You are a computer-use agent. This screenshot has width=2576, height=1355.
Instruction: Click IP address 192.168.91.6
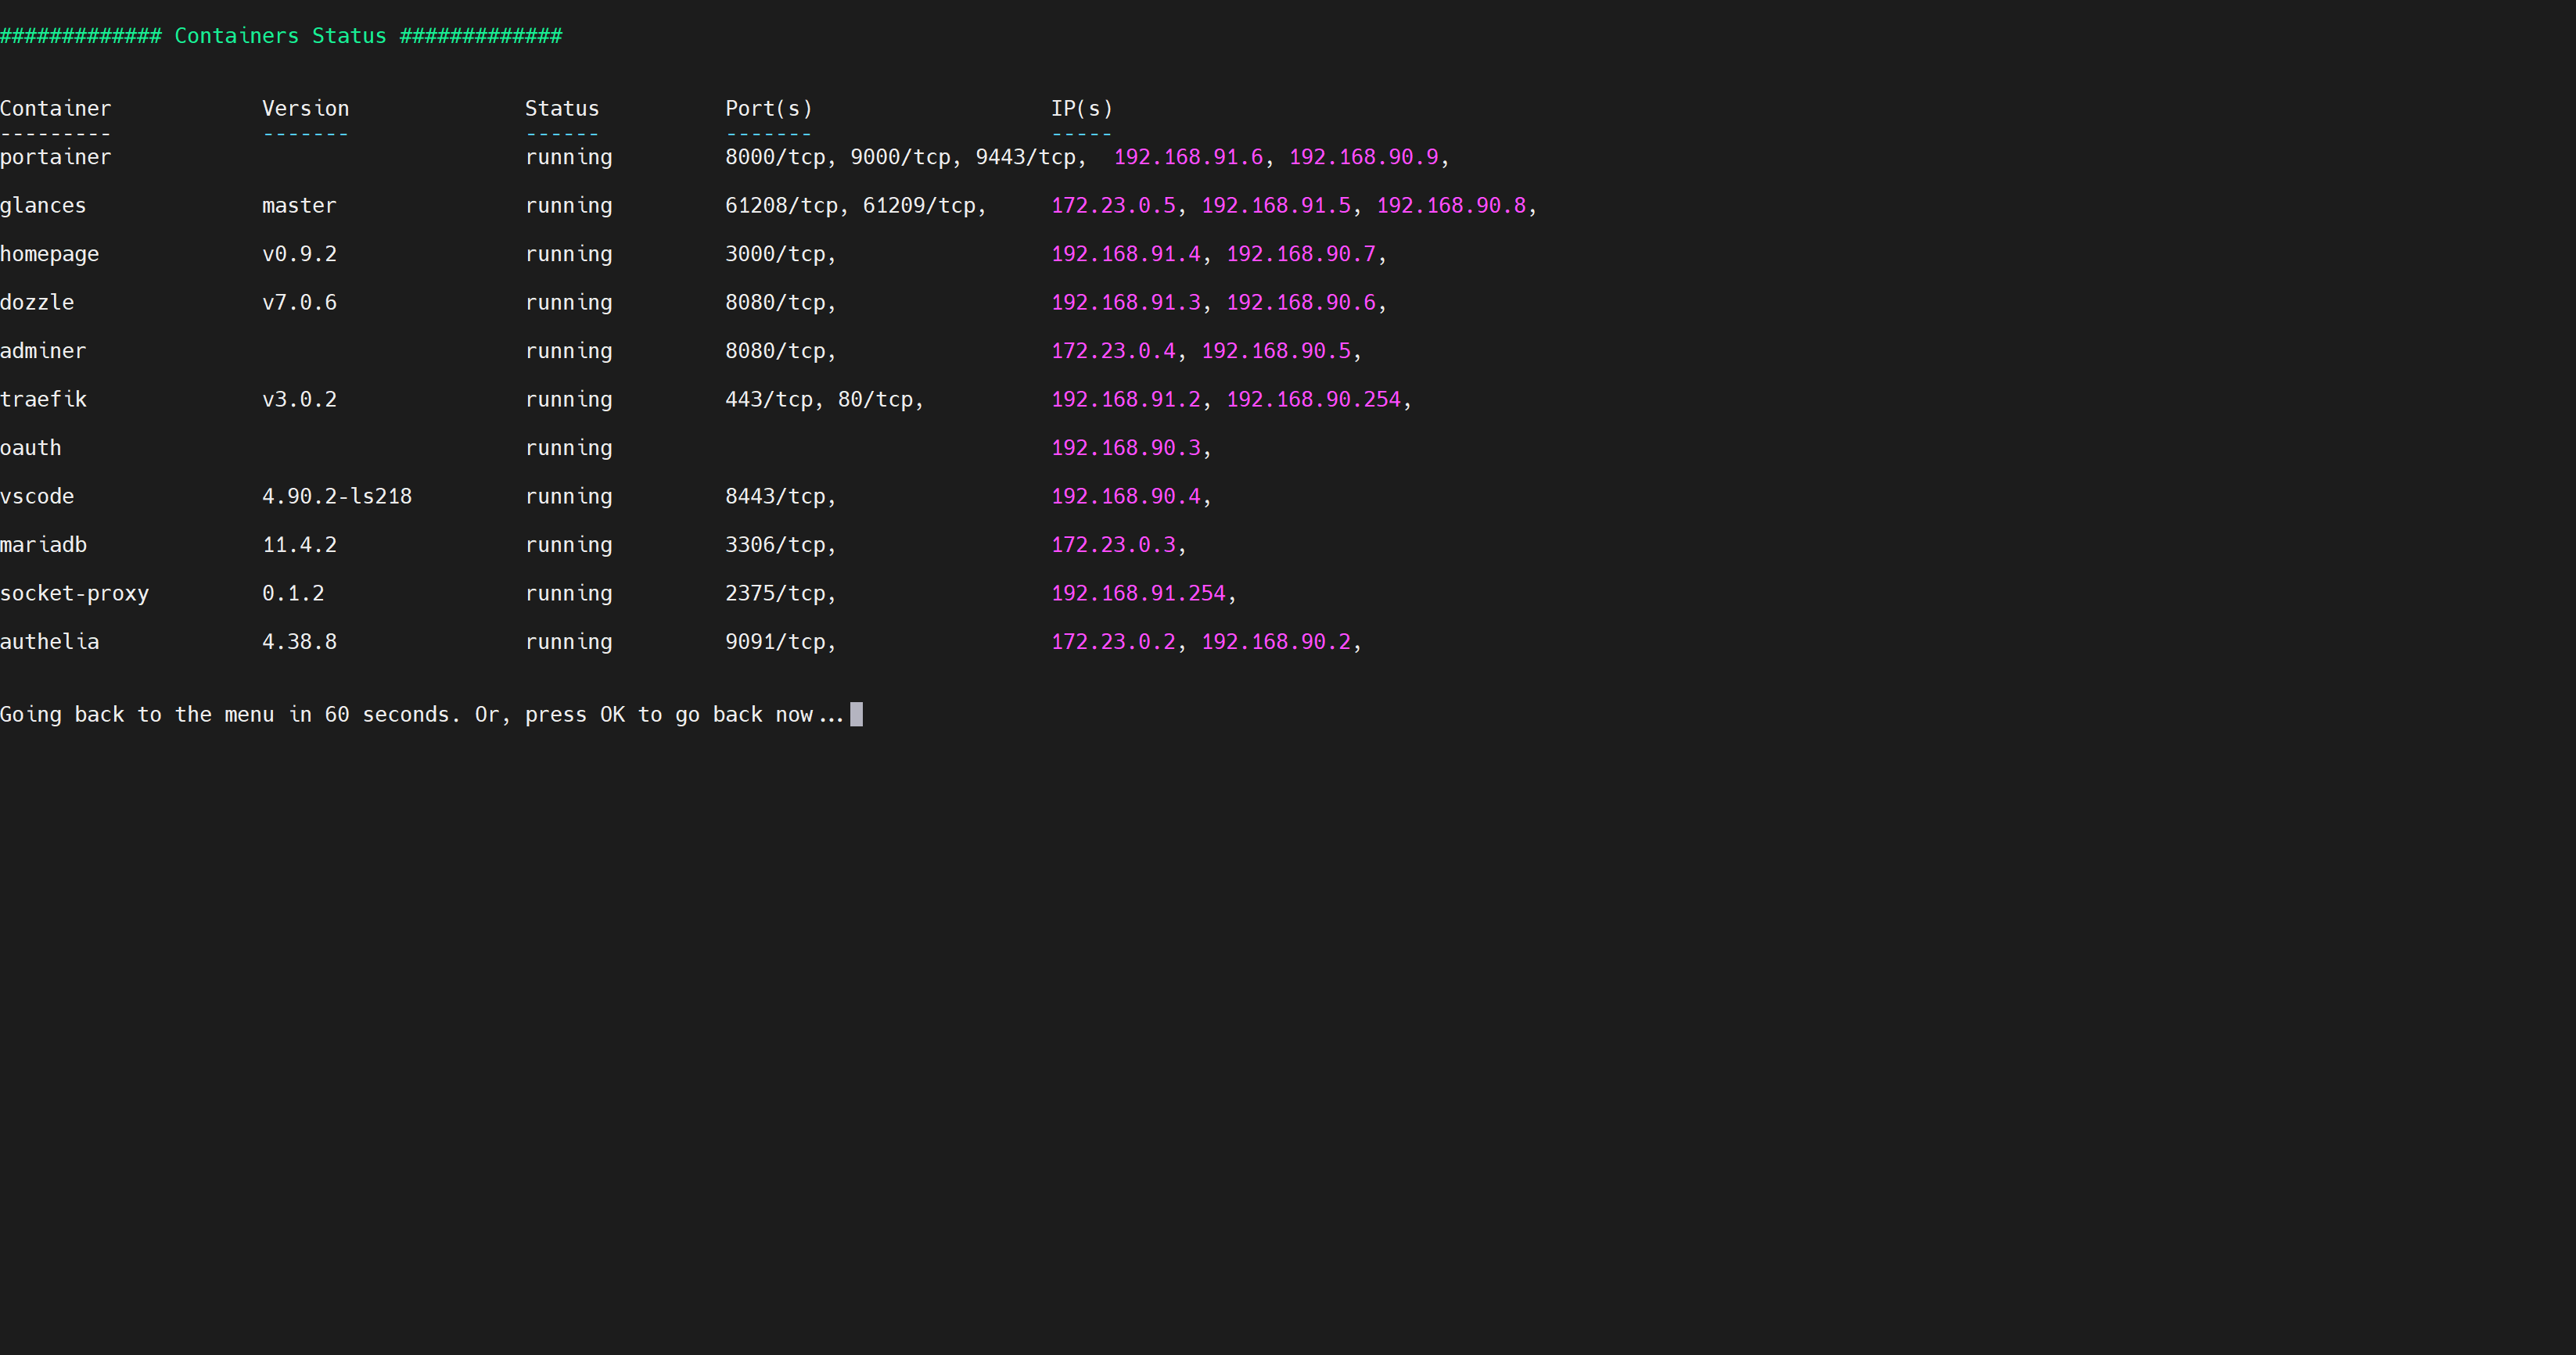click(1188, 157)
